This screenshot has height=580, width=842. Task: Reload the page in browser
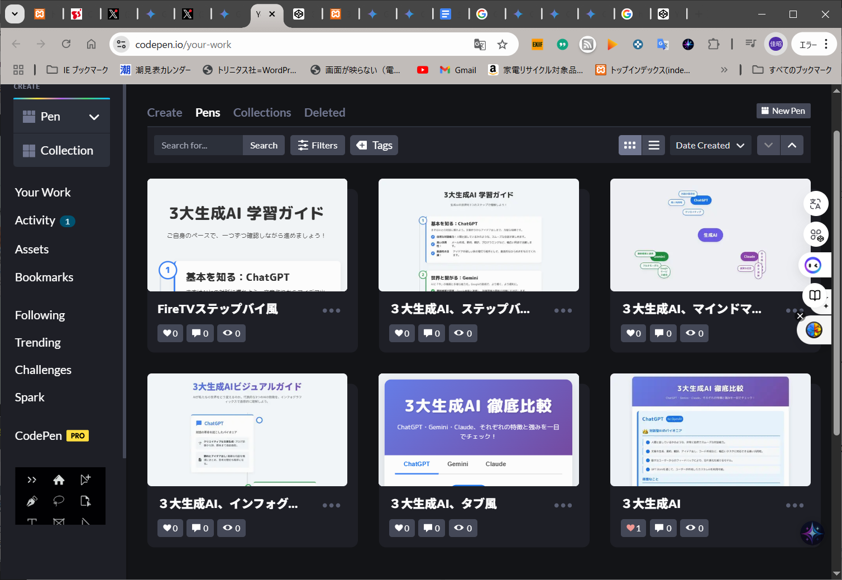coord(66,44)
